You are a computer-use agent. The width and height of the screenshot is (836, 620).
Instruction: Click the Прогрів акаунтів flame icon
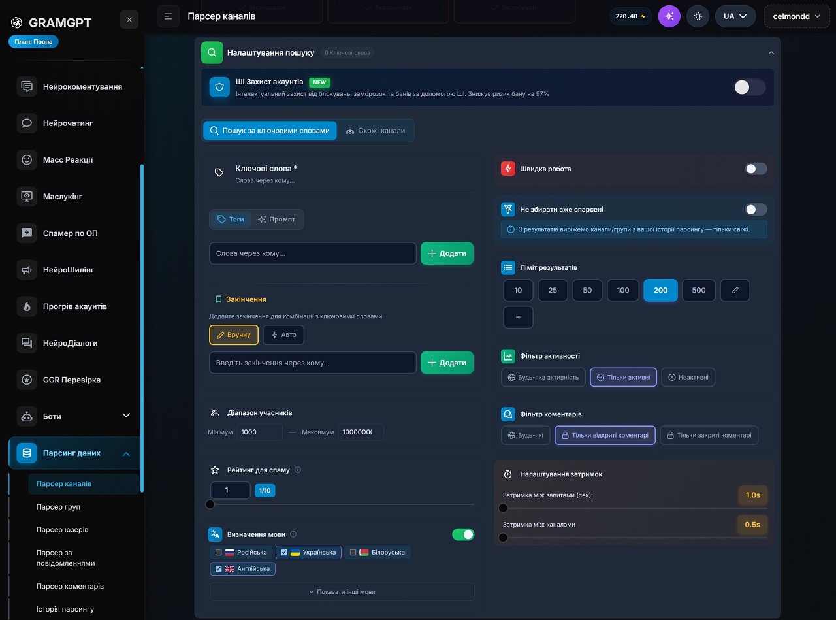[x=27, y=306]
